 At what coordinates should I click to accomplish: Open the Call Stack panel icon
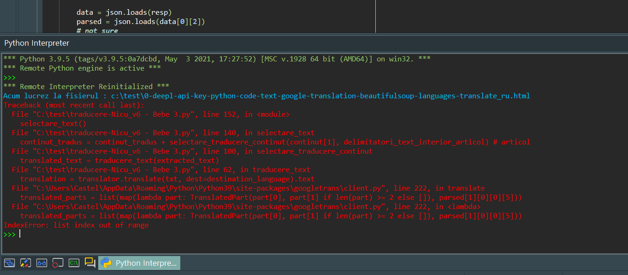10,263
